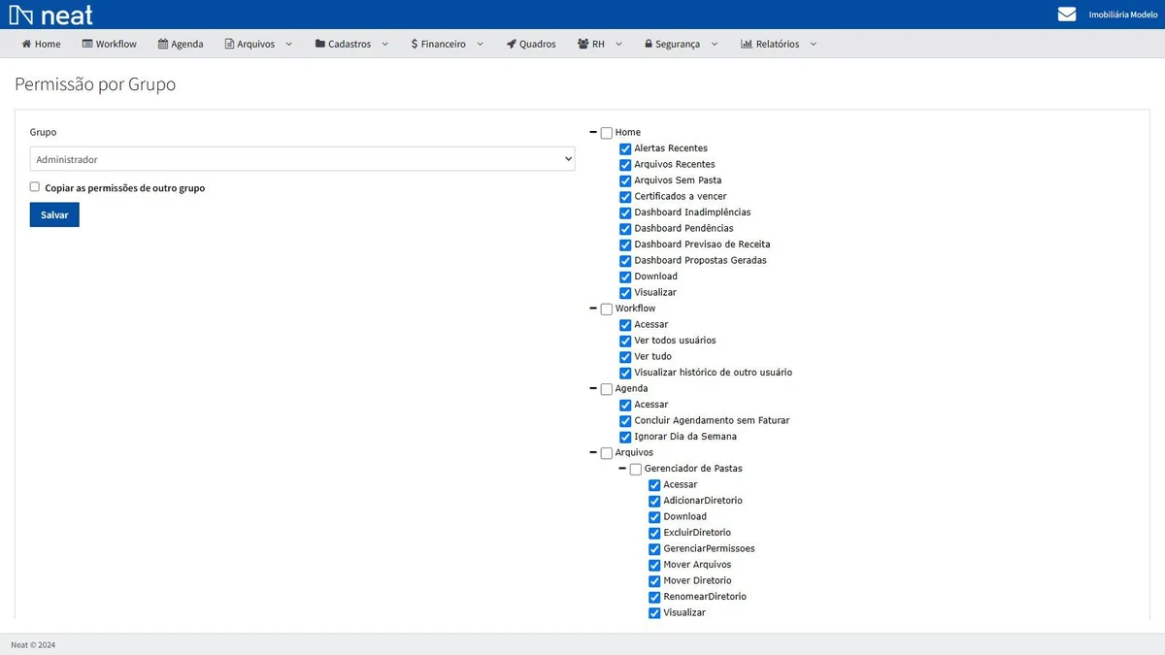1165x655 pixels.
Task: Click the Salvar button
Action: coord(54,214)
